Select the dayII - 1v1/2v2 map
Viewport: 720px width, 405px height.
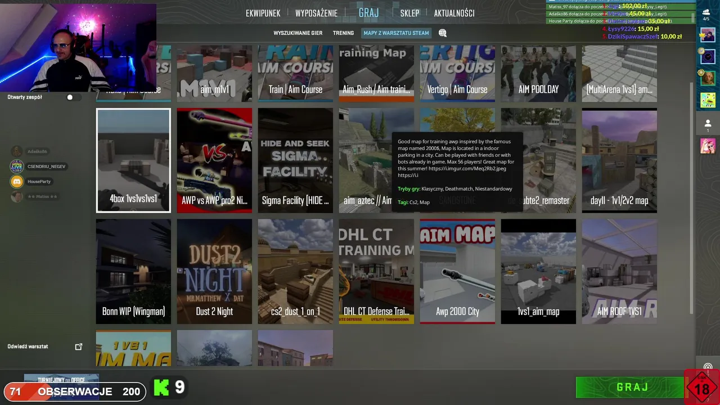pyautogui.click(x=619, y=160)
